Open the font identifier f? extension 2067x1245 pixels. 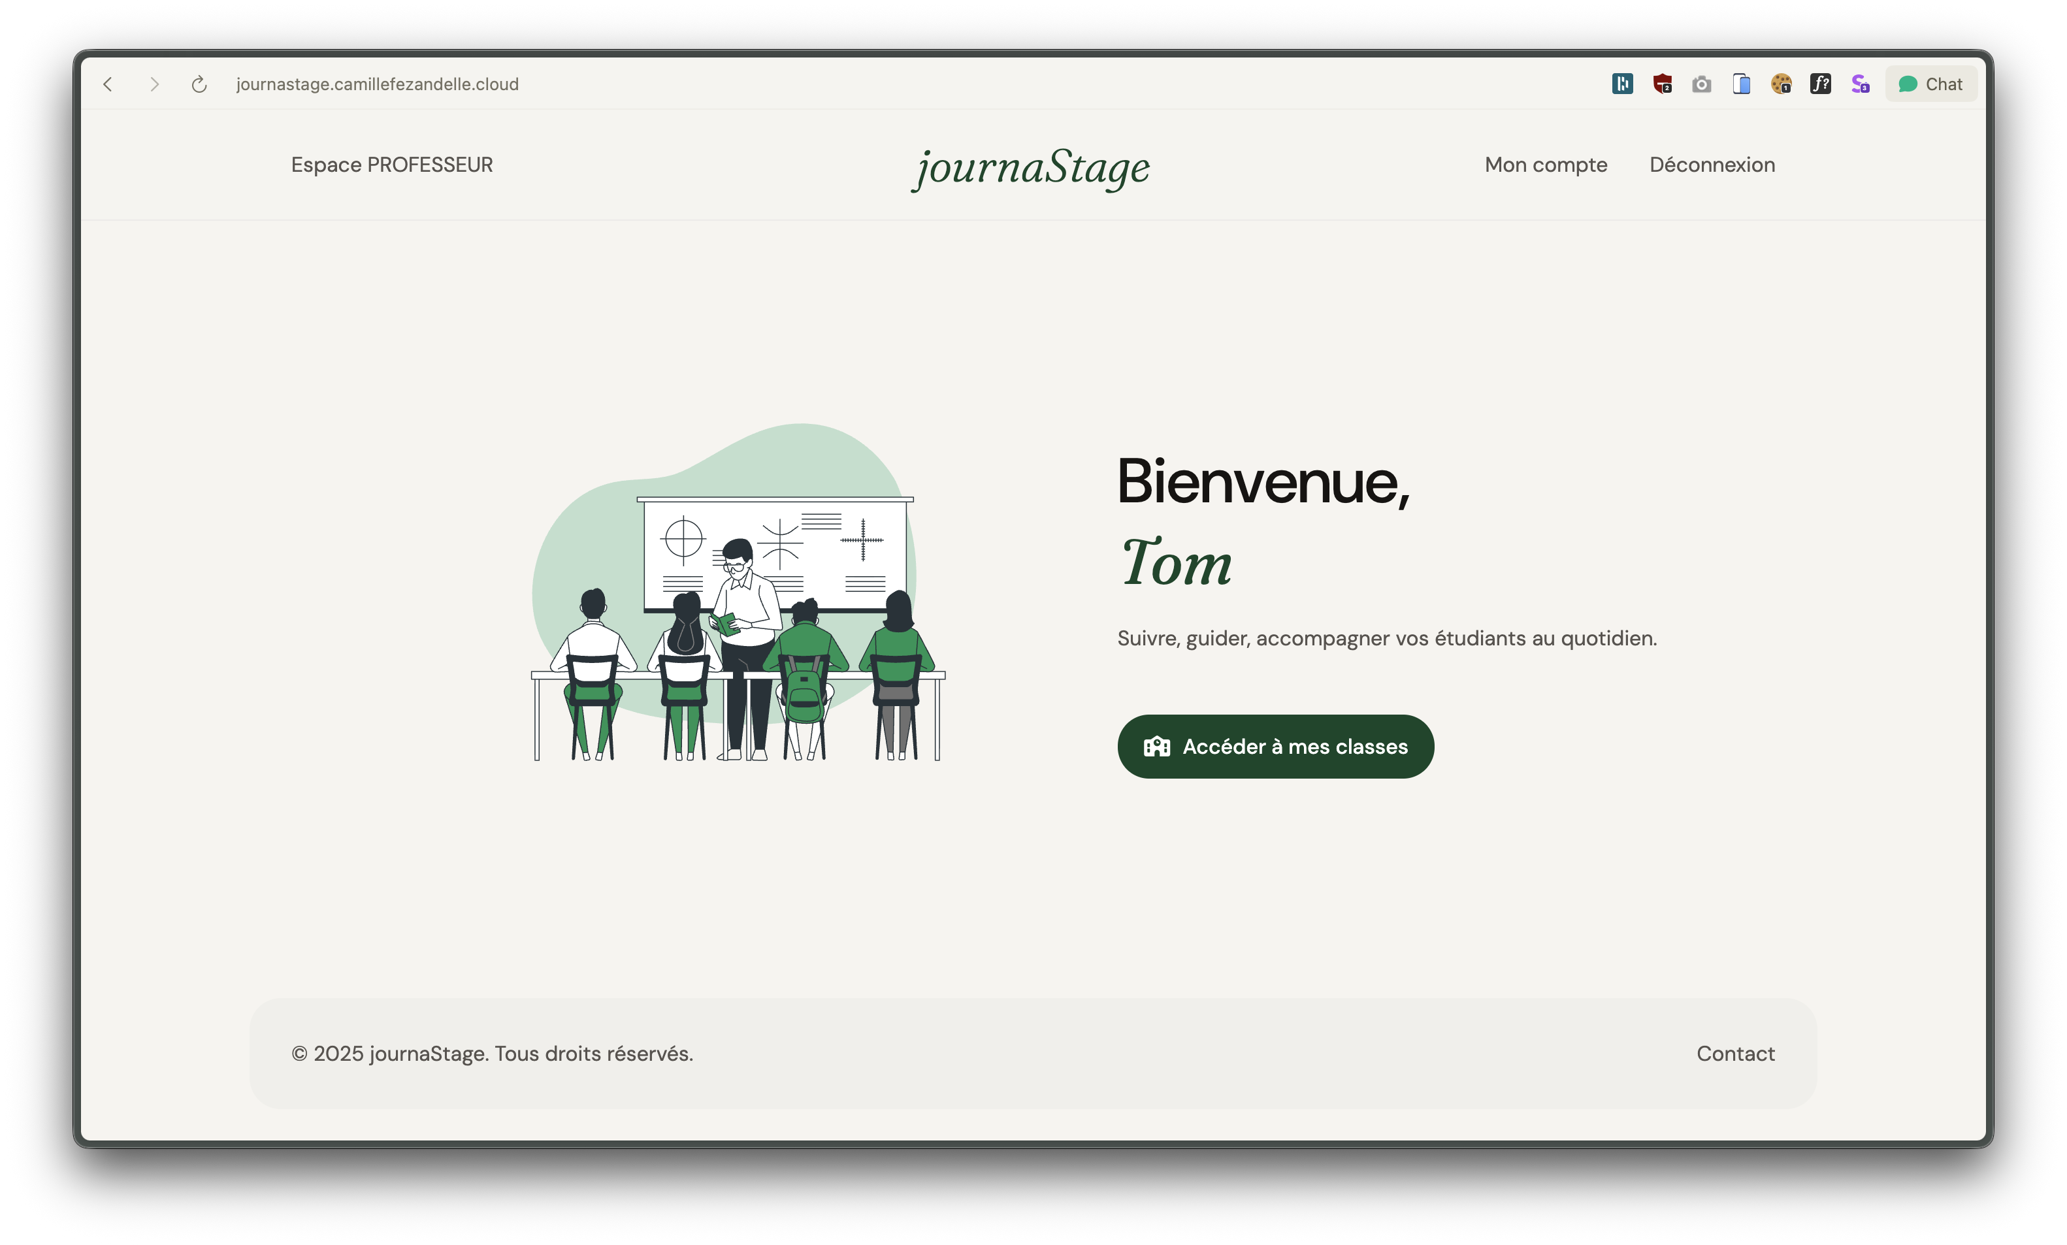click(x=1820, y=84)
